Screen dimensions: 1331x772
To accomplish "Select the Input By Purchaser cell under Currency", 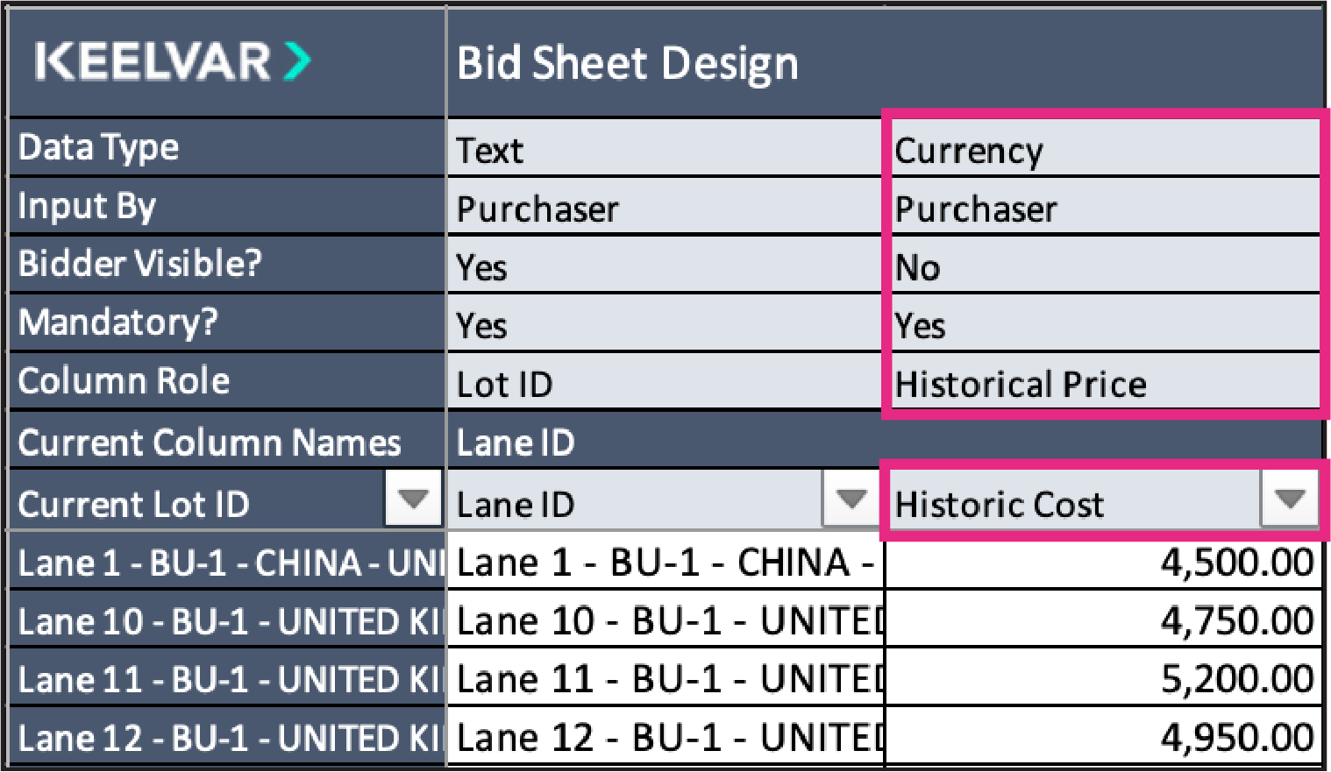I will pyautogui.click(x=1105, y=208).
